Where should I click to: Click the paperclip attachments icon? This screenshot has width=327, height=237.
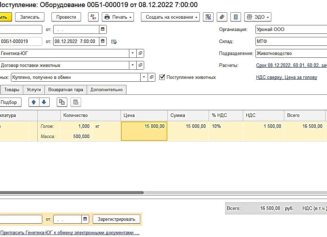click(222, 17)
